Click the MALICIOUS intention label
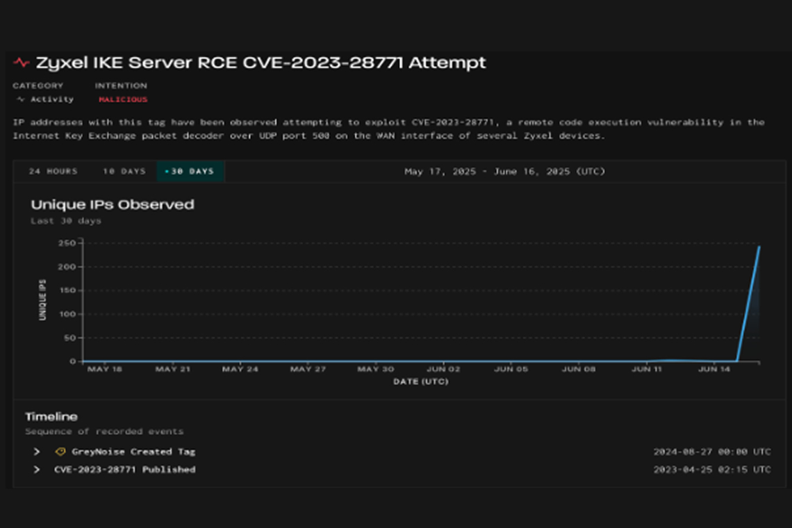The width and height of the screenshot is (792, 528). pos(123,99)
